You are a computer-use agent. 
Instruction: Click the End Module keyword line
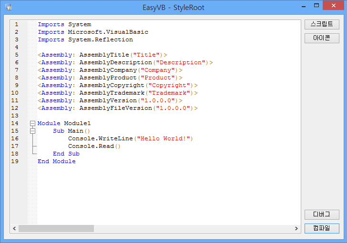[x=56, y=161]
